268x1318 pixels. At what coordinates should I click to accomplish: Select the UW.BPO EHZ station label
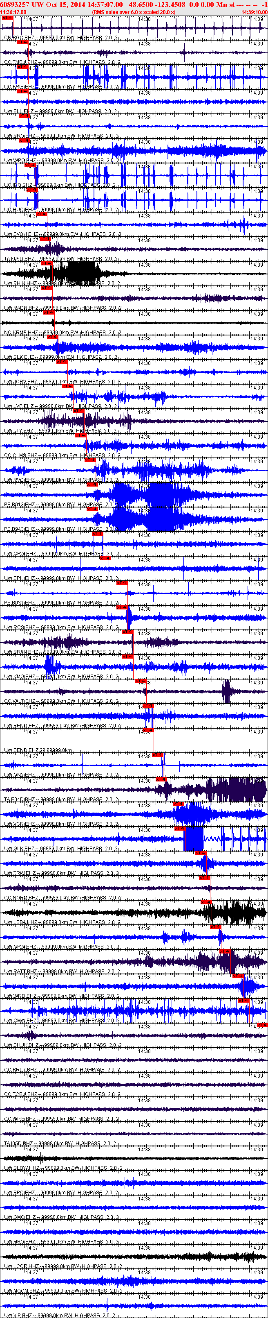coord(61,1192)
